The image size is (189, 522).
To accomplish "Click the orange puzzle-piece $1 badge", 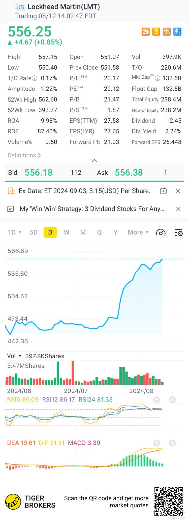I will (146, 32).
